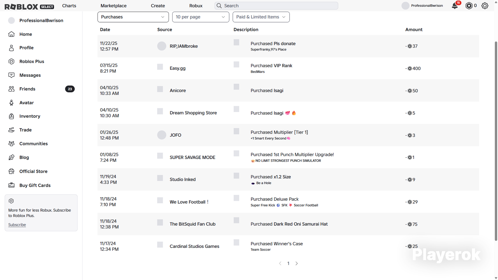Click the search magnifier icon
The height and width of the screenshot is (280, 498).
click(219, 6)
